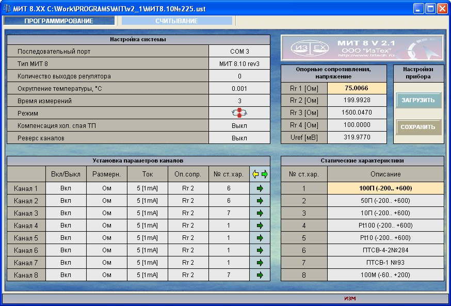Click the green arrow for Канал 3

pos(260,213)
